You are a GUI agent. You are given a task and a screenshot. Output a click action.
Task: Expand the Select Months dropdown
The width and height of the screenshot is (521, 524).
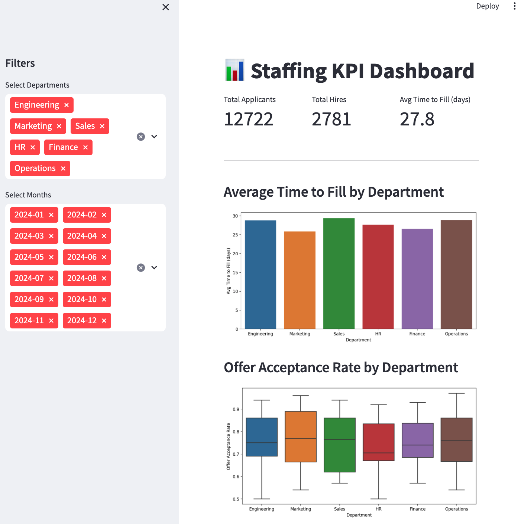coord(154,268)
